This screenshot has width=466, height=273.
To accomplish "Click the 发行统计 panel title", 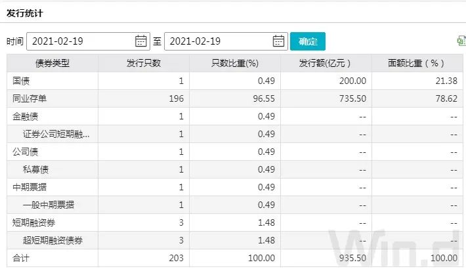I will pos(25,13).
